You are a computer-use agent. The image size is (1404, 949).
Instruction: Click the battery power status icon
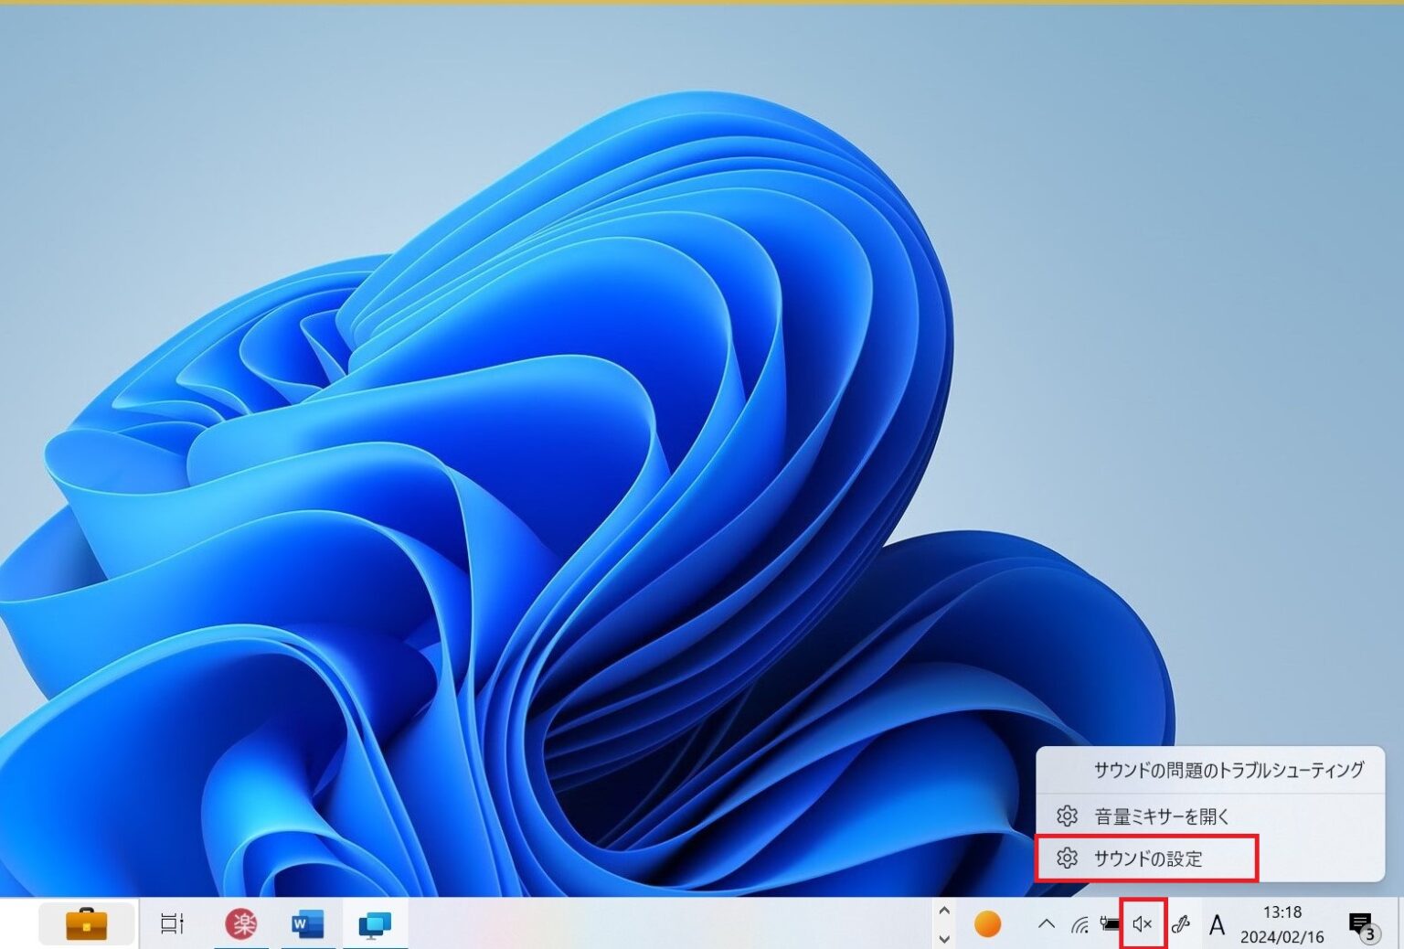(x=1110, y=924)
